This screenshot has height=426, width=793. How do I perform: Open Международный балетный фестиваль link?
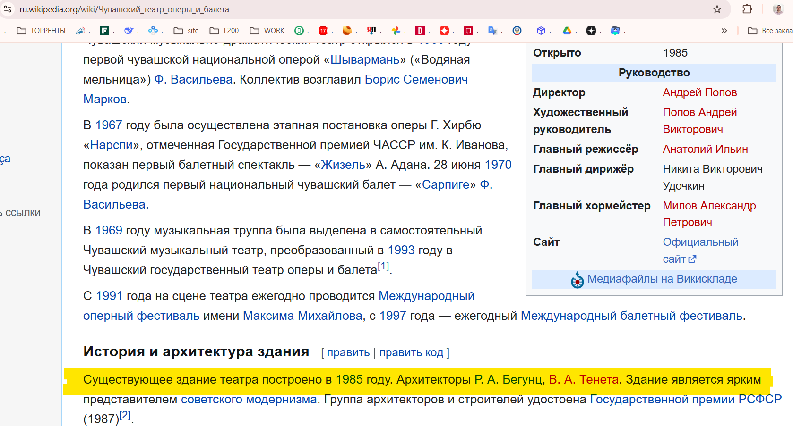(x=631, y=316)
